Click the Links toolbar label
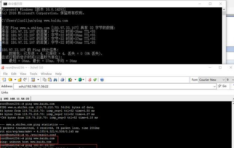Image resolution: width=234 pixels, height=148 pixels. point(5,92)
